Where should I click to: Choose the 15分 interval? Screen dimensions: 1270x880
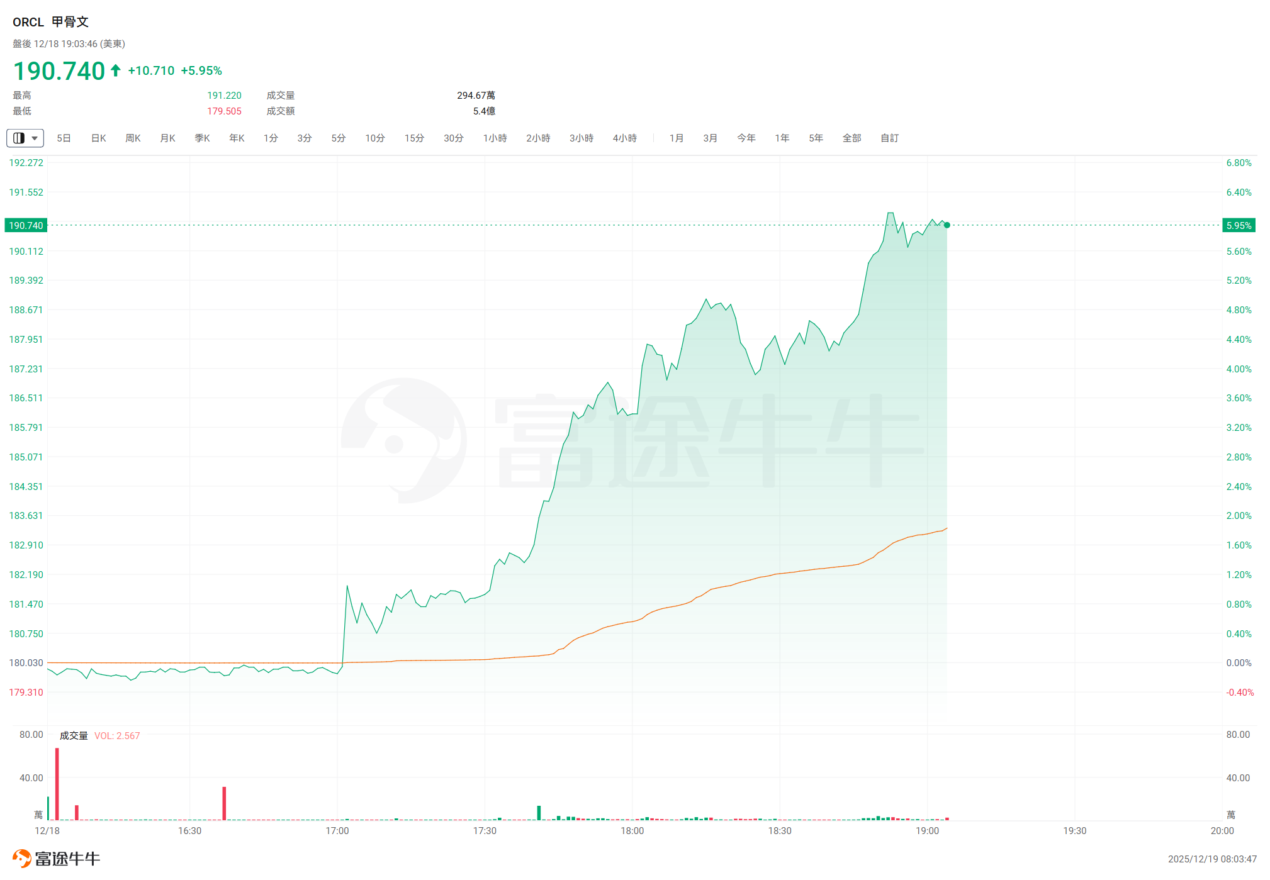click(x=414, y=138)
